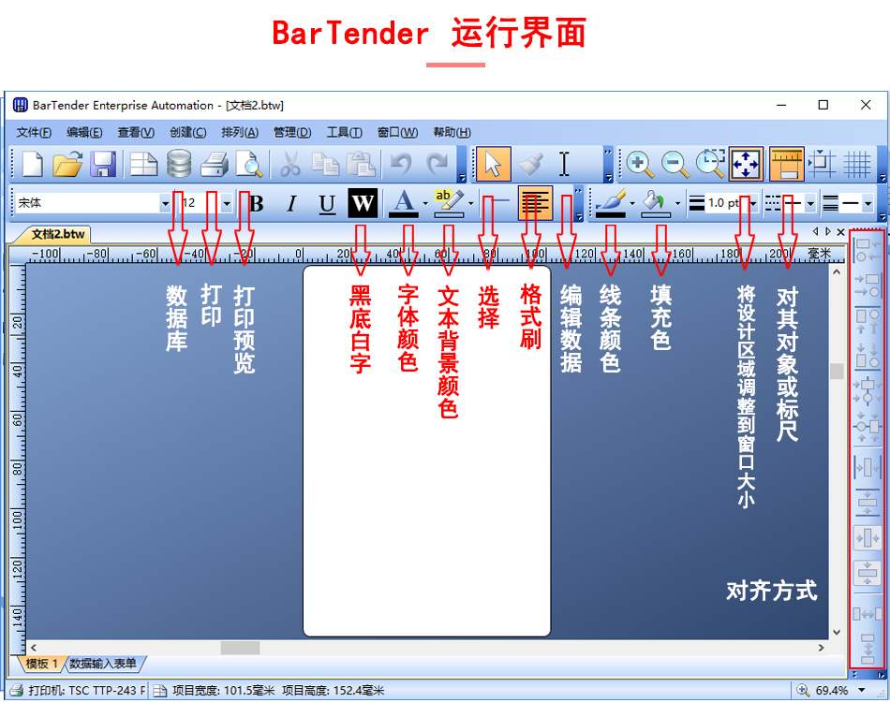Open the dash style dropdown
This screenshot has height=702, width=890.
(810, 203)
